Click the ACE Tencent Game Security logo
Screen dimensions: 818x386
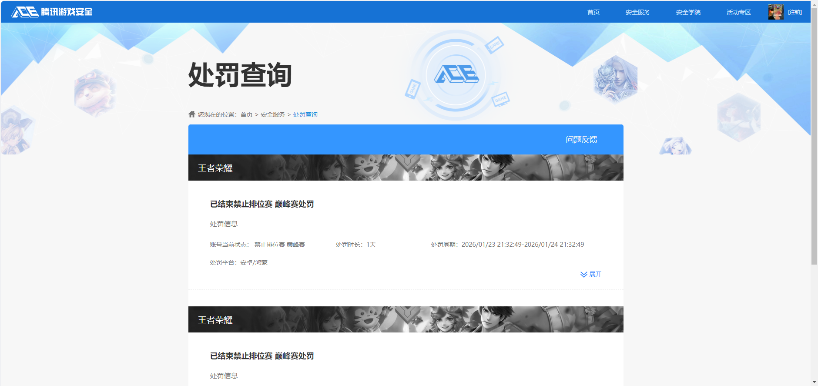tap(52, 12)
